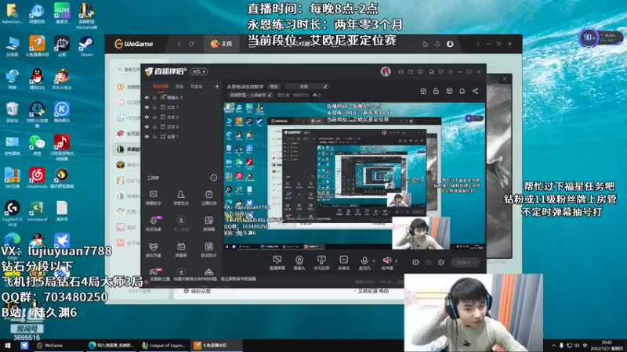Open the 弹幕秀 tool
This screenshot has height=352, width=627.
[x=181, y=250]
